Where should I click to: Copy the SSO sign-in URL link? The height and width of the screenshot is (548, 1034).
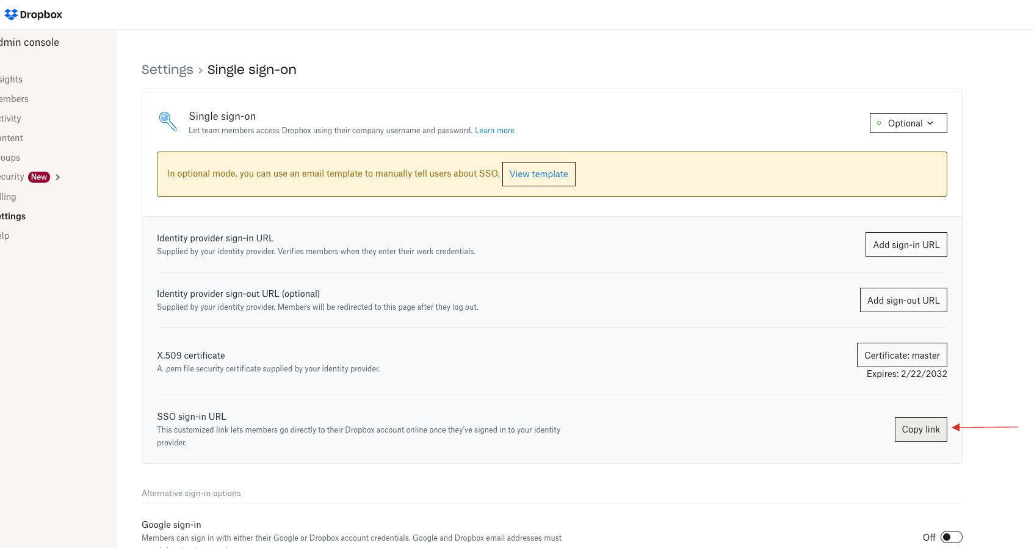click(921, 429)
